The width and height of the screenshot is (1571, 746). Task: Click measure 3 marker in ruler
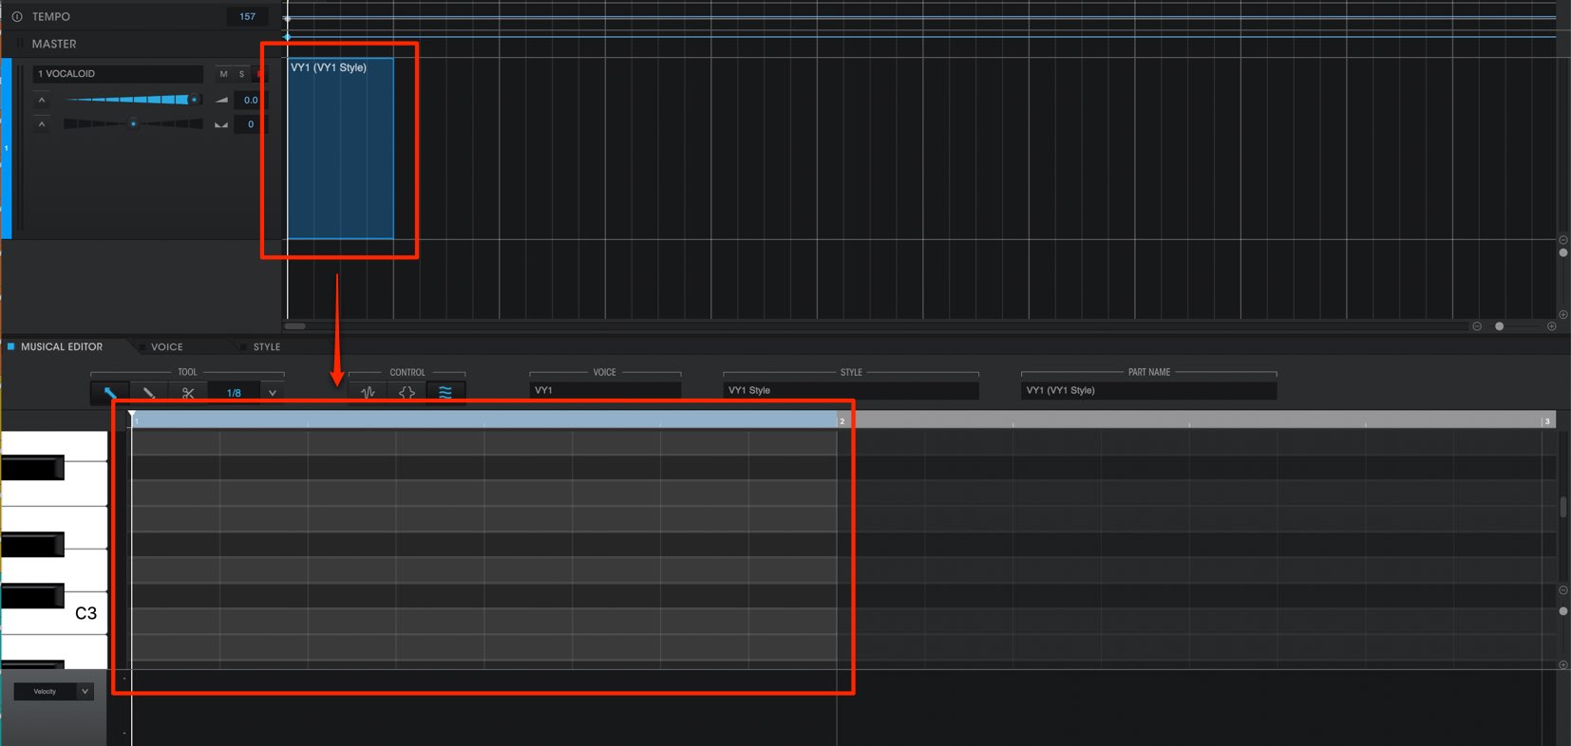coord(1547,420)
